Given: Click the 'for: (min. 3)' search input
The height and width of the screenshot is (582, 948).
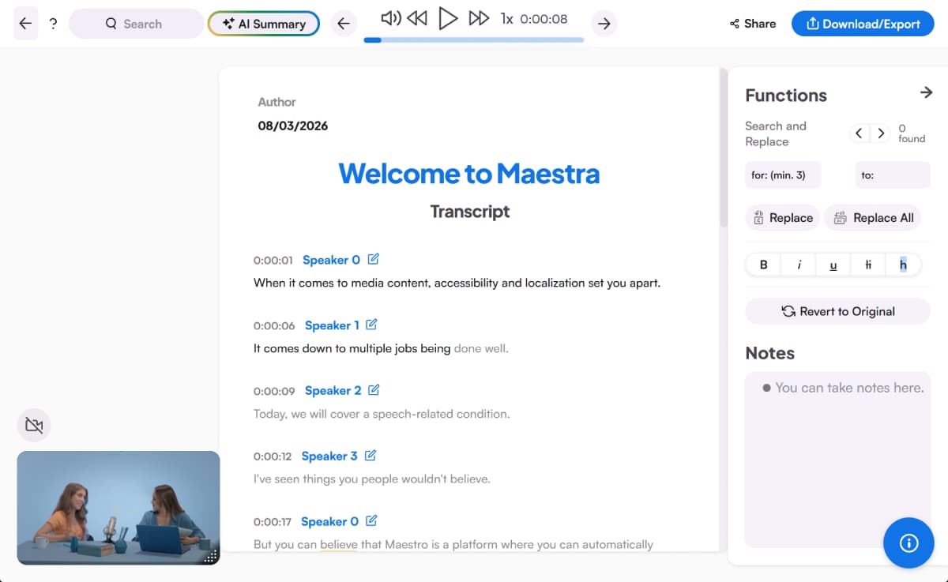Looking at the screenshot, I should (783, 175).
